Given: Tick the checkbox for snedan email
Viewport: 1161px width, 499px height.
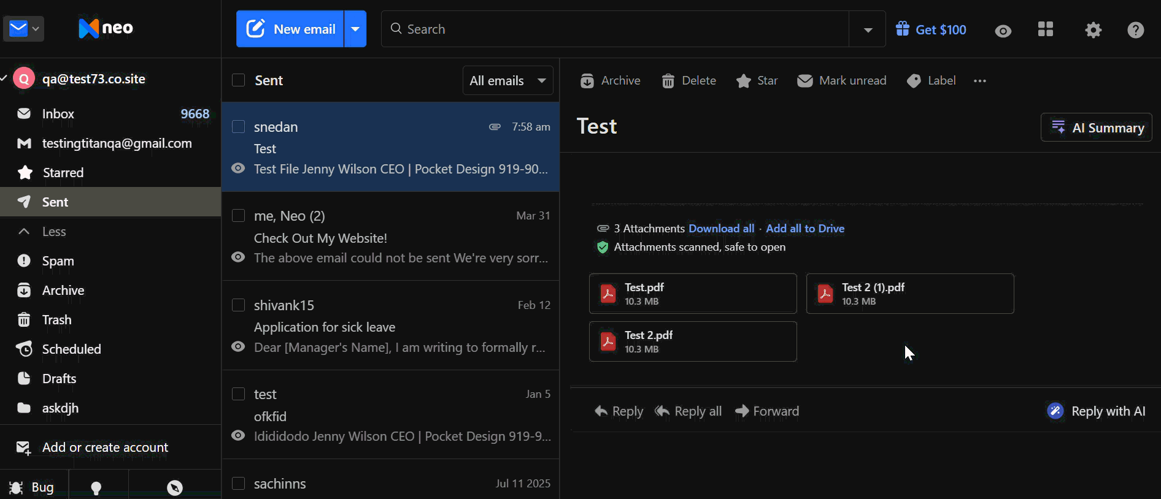Looking at the screenshot, I should pos(238,127).
